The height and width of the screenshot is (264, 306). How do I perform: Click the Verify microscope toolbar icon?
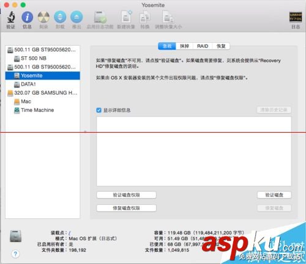point(11,17)
